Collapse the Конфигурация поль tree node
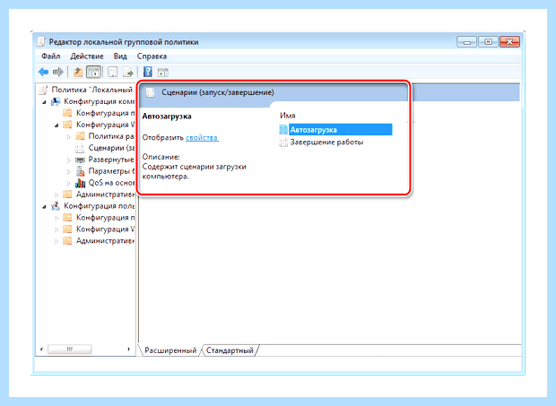The height and width of the screenshot is (406, 556). pyautogui.click(x=44, y=206)
